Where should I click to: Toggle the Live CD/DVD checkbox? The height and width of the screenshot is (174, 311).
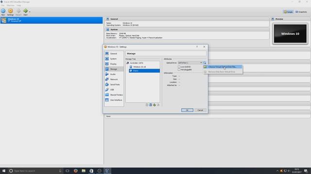pos(179,67)
